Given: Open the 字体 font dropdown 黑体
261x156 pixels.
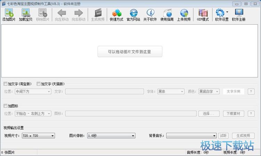Looking at the screenshot, I should point(171,91).
